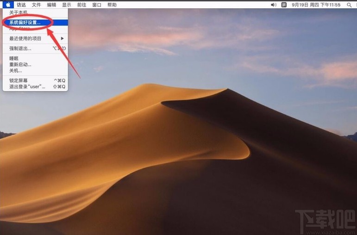Click 退出登录"user"… menu item
Viewport: 357px width, 235px height.
(x=26, y=87)
